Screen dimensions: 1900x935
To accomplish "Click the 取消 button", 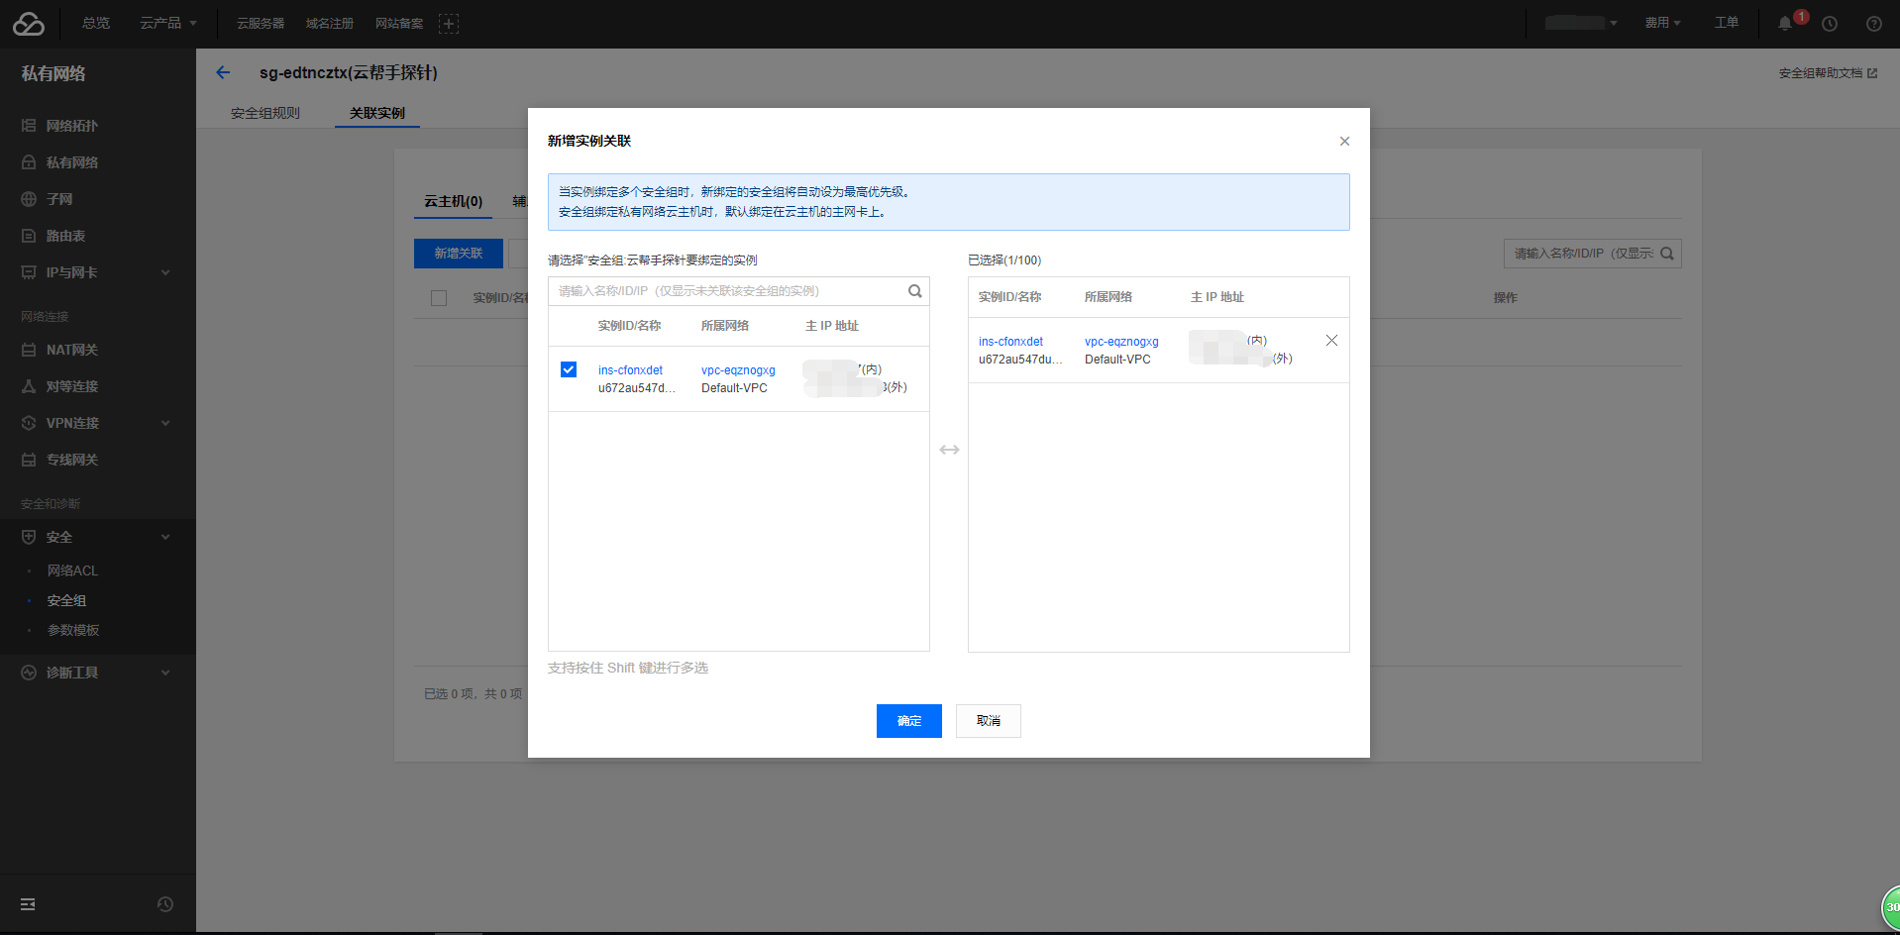I will tap(988, 721).
